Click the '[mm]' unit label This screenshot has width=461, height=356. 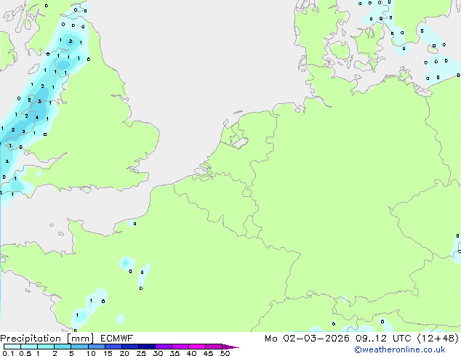coord(80,339)
